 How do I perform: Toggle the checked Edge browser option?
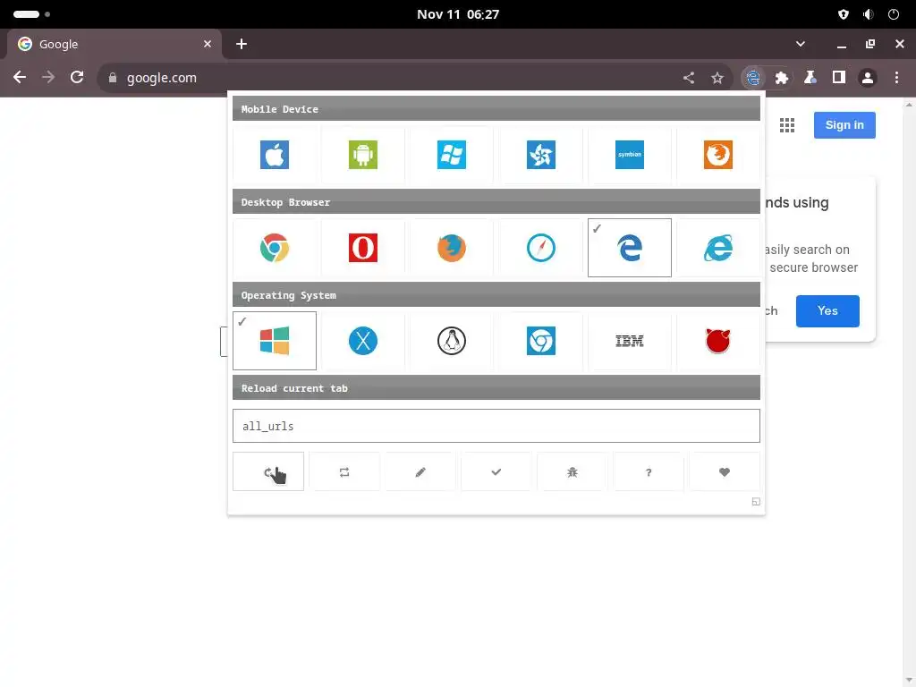pos(629,248)
